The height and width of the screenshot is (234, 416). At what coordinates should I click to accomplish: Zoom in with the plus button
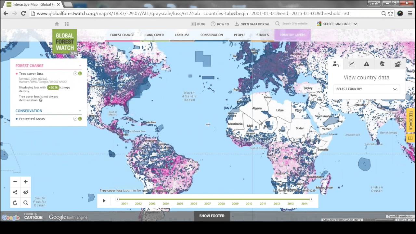[26, 182]
